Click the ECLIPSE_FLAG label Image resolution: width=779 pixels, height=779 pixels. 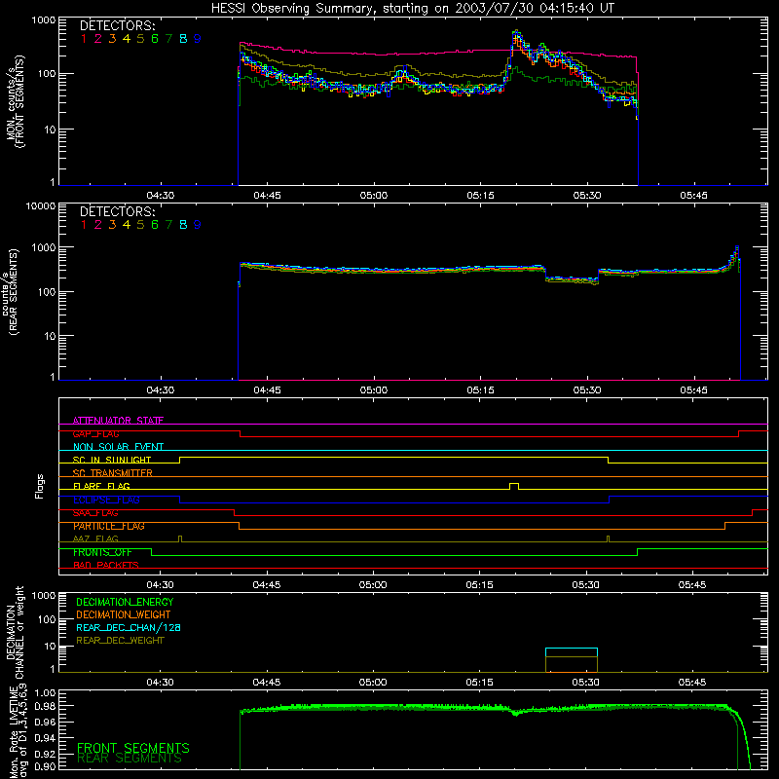106,500
